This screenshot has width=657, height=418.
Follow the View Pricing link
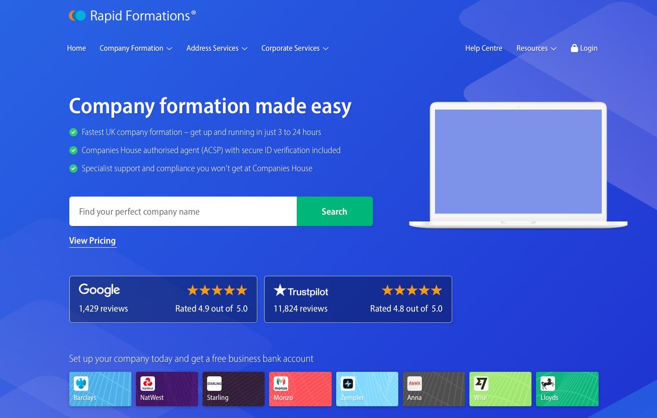pyautogui.click(x=92, y=241)
